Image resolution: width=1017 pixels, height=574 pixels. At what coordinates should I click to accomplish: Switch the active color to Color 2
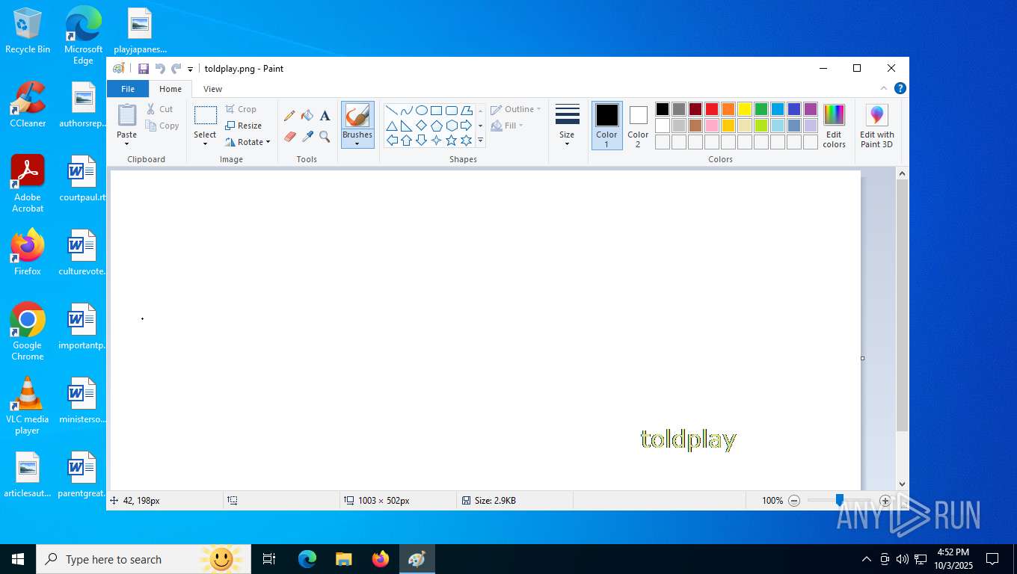(x=638, y=126)
